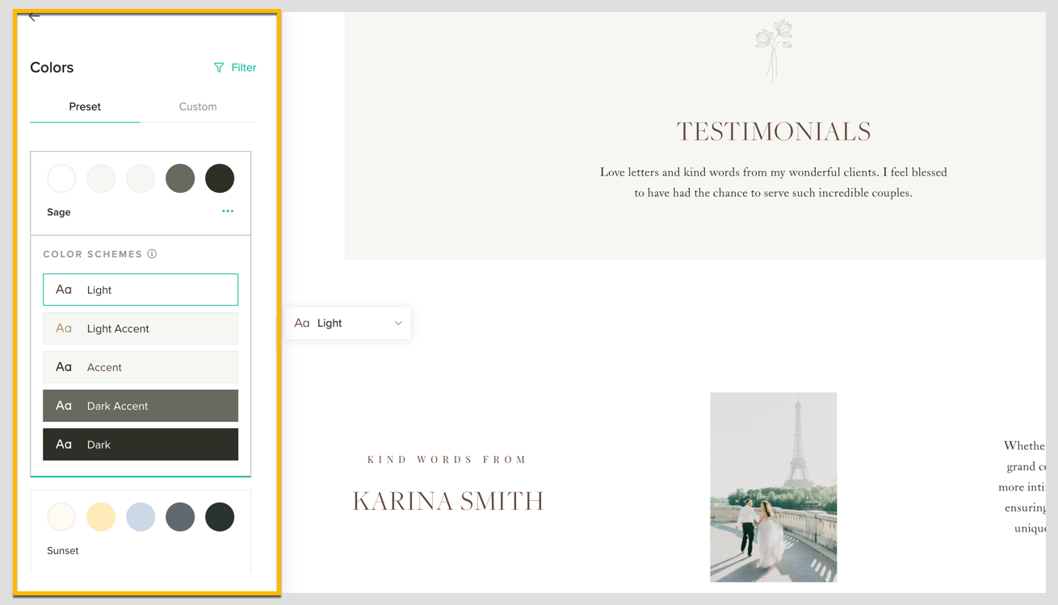1058x605 pixels.
Task: Pick the slate gray Sunset swatch
Action: click(180, 517)
